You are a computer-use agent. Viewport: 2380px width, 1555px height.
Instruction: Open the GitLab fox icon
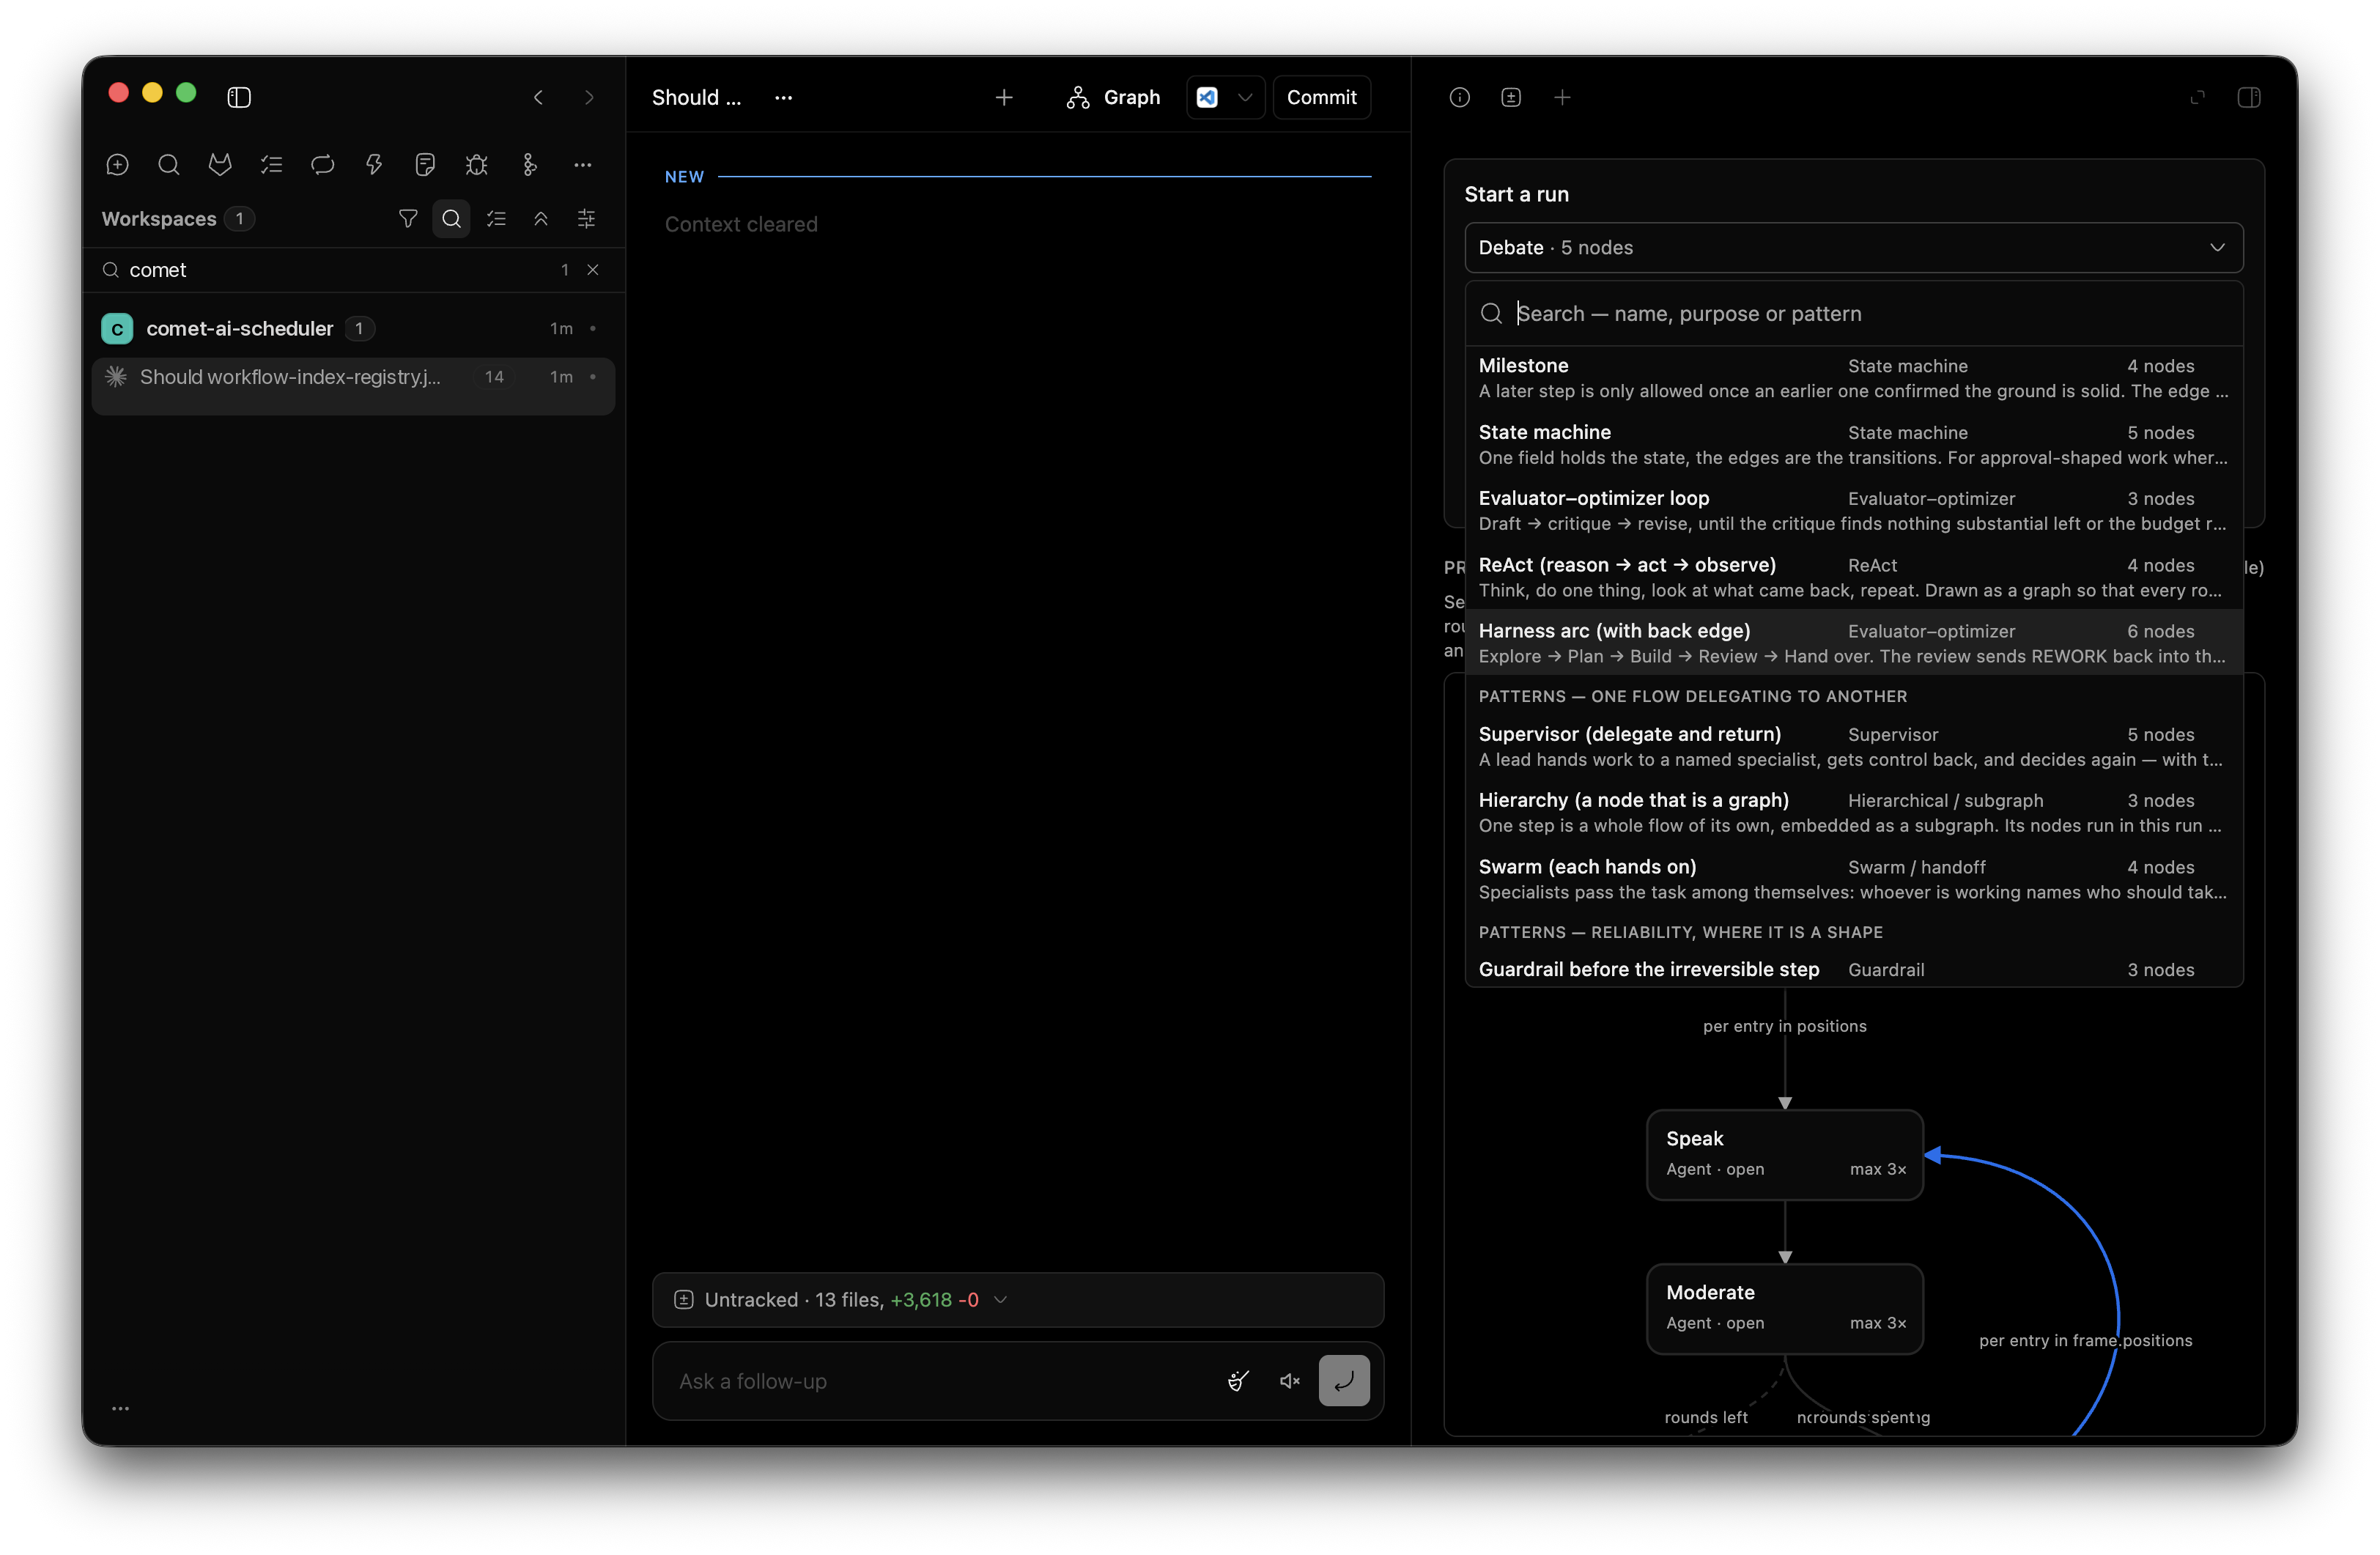[x=220, y=165]
